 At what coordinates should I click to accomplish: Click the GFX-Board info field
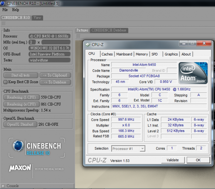coord(49,54)
